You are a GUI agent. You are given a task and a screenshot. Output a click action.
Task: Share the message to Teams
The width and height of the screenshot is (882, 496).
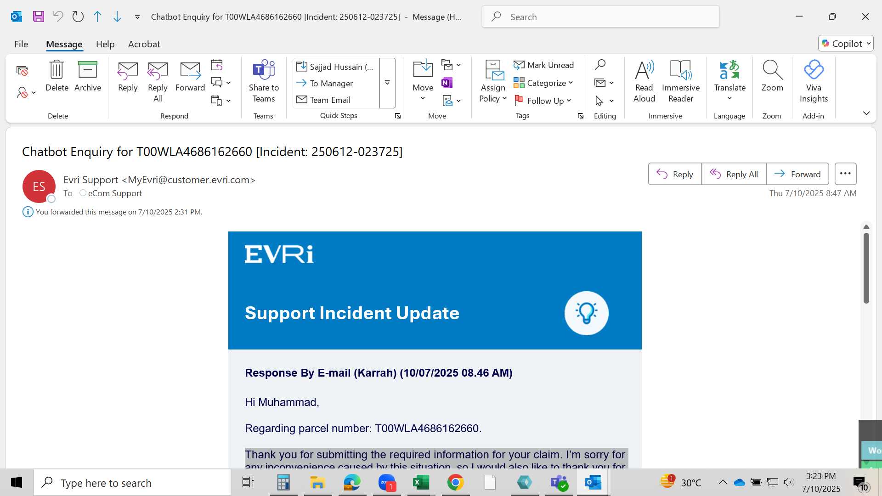coord(264,82)
